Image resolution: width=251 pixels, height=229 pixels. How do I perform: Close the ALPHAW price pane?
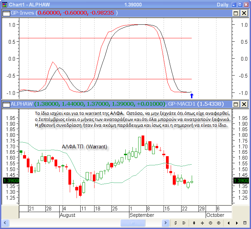point(244,104)
